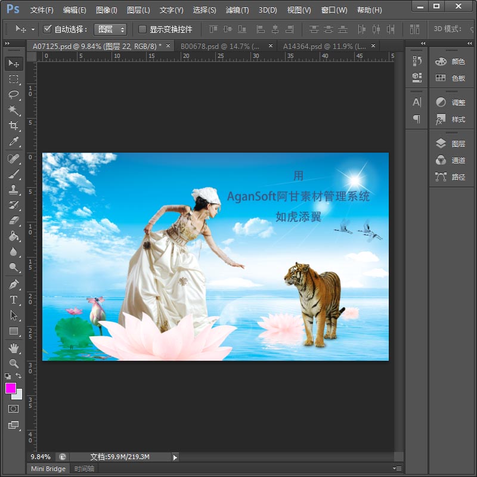Open the 文件(F) menu
Screen dimensions: 477x477
tap(42, 10)
